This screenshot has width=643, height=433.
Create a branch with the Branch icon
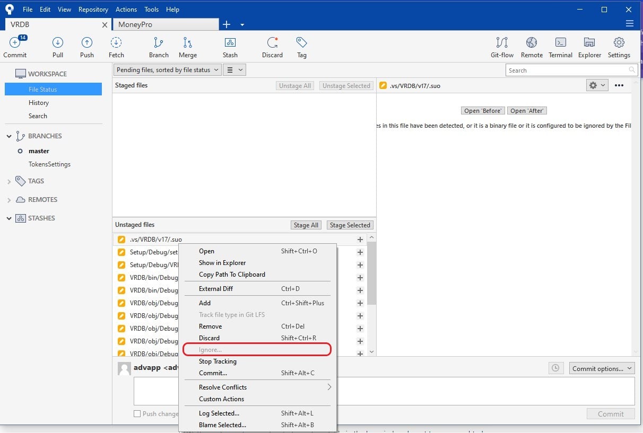(158, 43)
